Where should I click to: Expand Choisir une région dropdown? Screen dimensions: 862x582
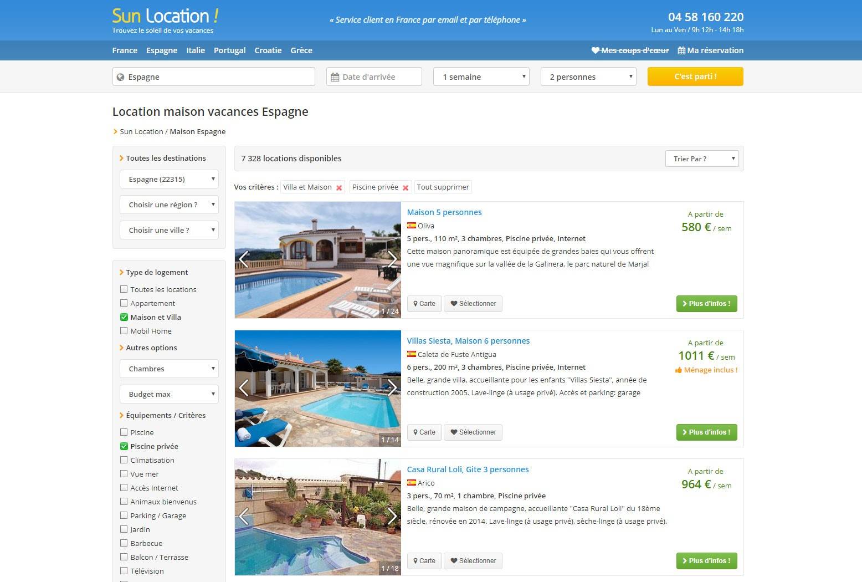click(169, 205)
